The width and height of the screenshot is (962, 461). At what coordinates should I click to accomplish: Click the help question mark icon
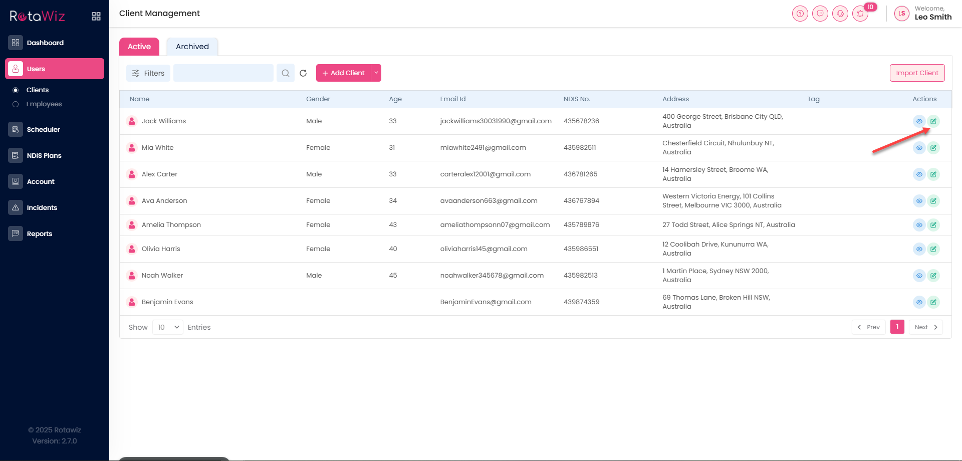[x=800, y=14]
